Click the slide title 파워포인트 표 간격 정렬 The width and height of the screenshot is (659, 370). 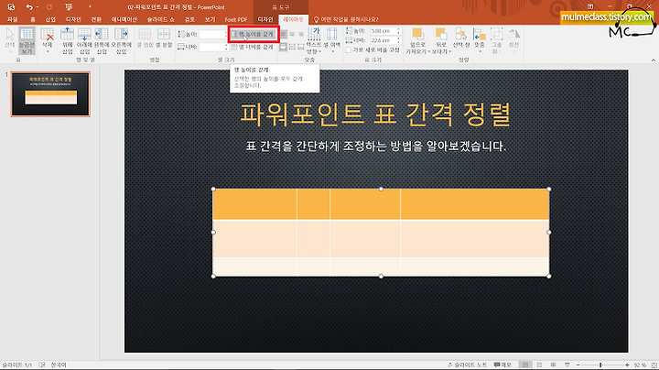point(375,114)
